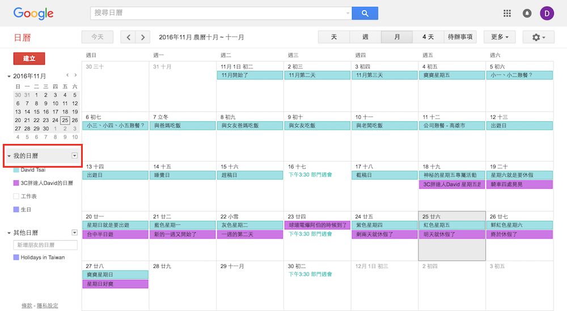Open the settings gear menu
Viewport: 567px width, 311px height.
tap(539, 37)
